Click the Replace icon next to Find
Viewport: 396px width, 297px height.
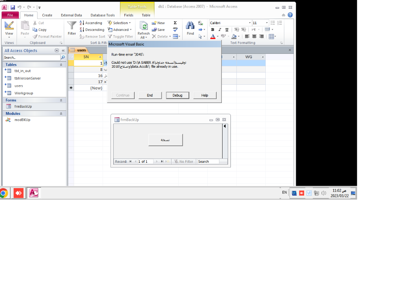pos(201,23)
